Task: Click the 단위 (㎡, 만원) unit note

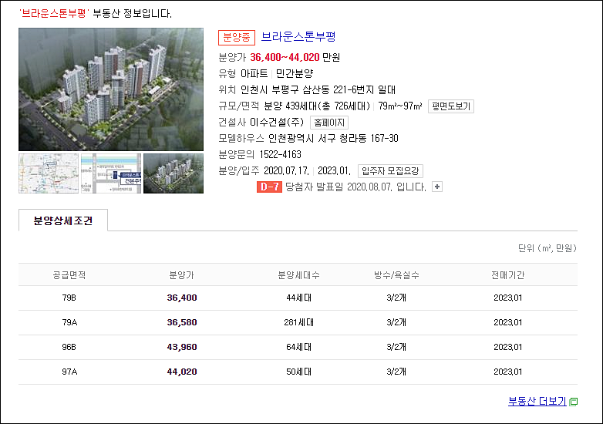Action: tap(547, 248)
